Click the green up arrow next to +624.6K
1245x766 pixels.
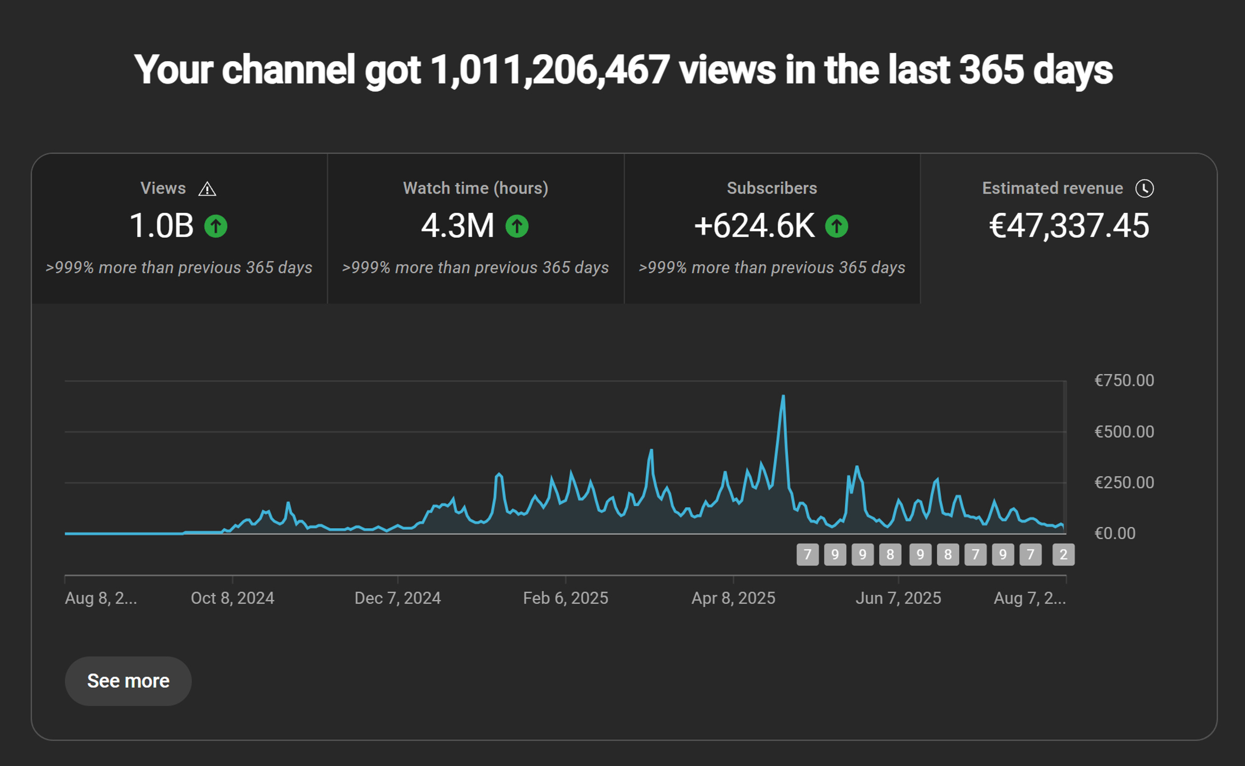[836, 226]
